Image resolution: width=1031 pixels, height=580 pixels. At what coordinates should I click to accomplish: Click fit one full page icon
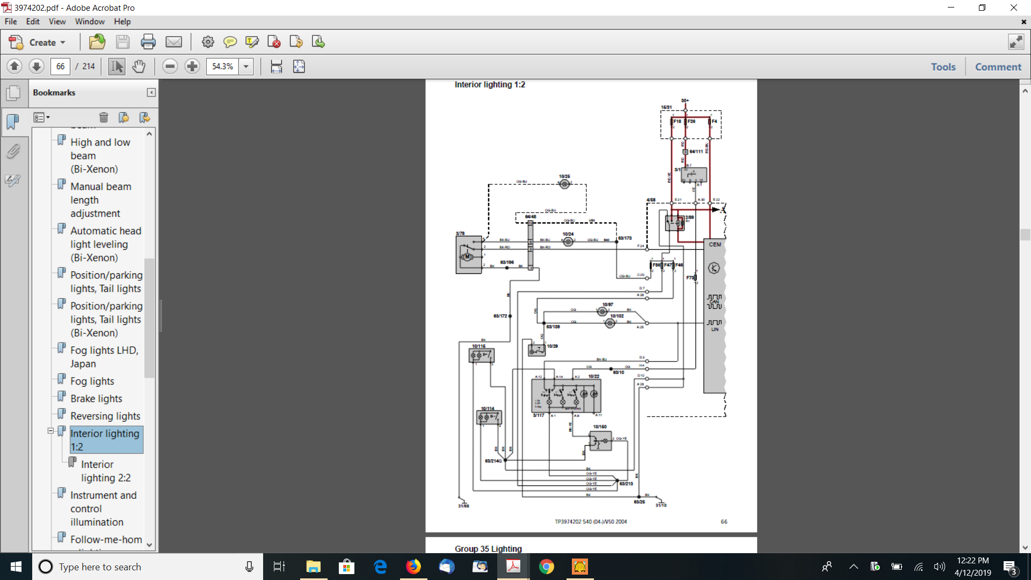click(299, 67)
